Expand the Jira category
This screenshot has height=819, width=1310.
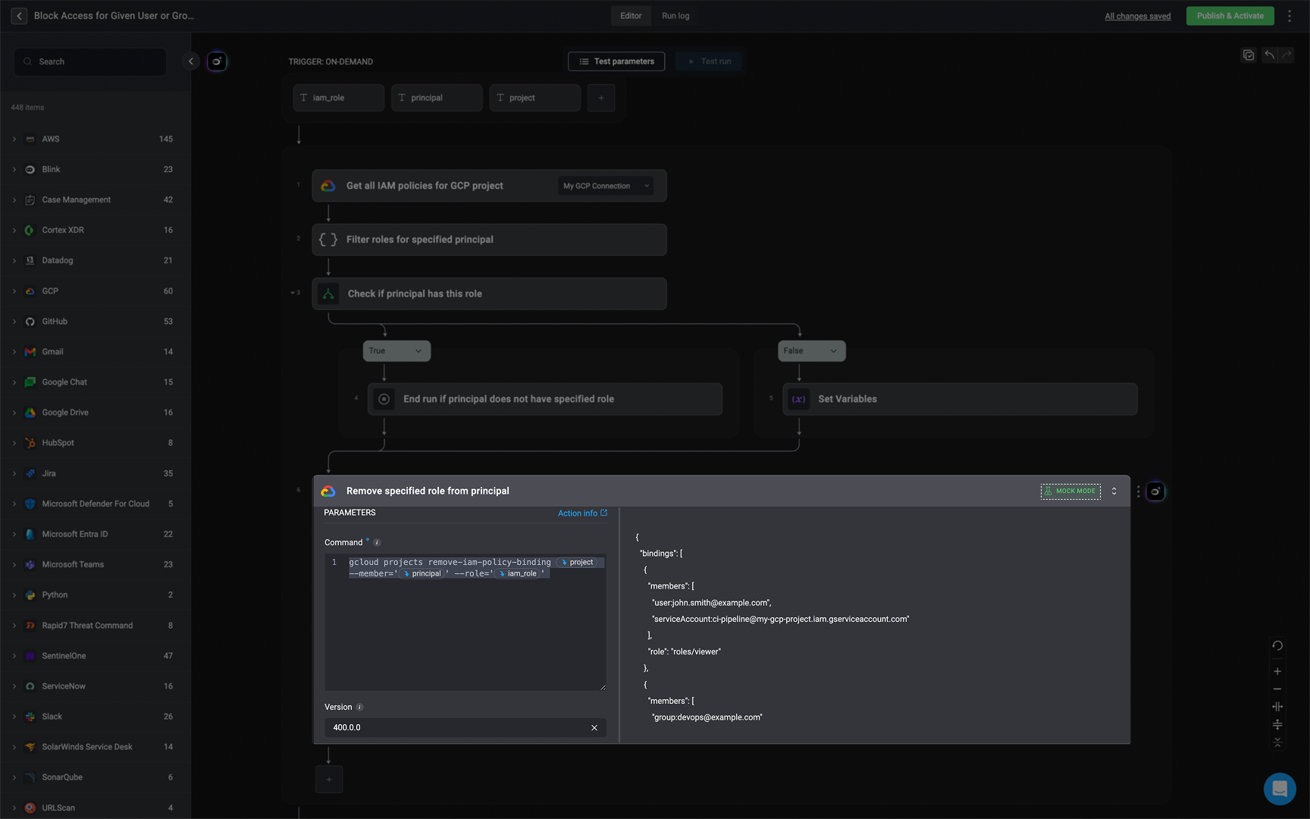point(14,473)
